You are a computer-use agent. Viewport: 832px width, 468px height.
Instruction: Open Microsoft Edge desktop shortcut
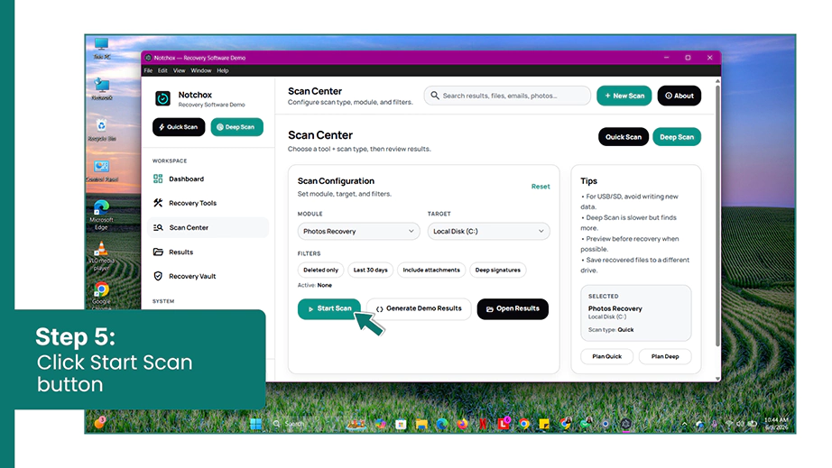pos(101,215)
